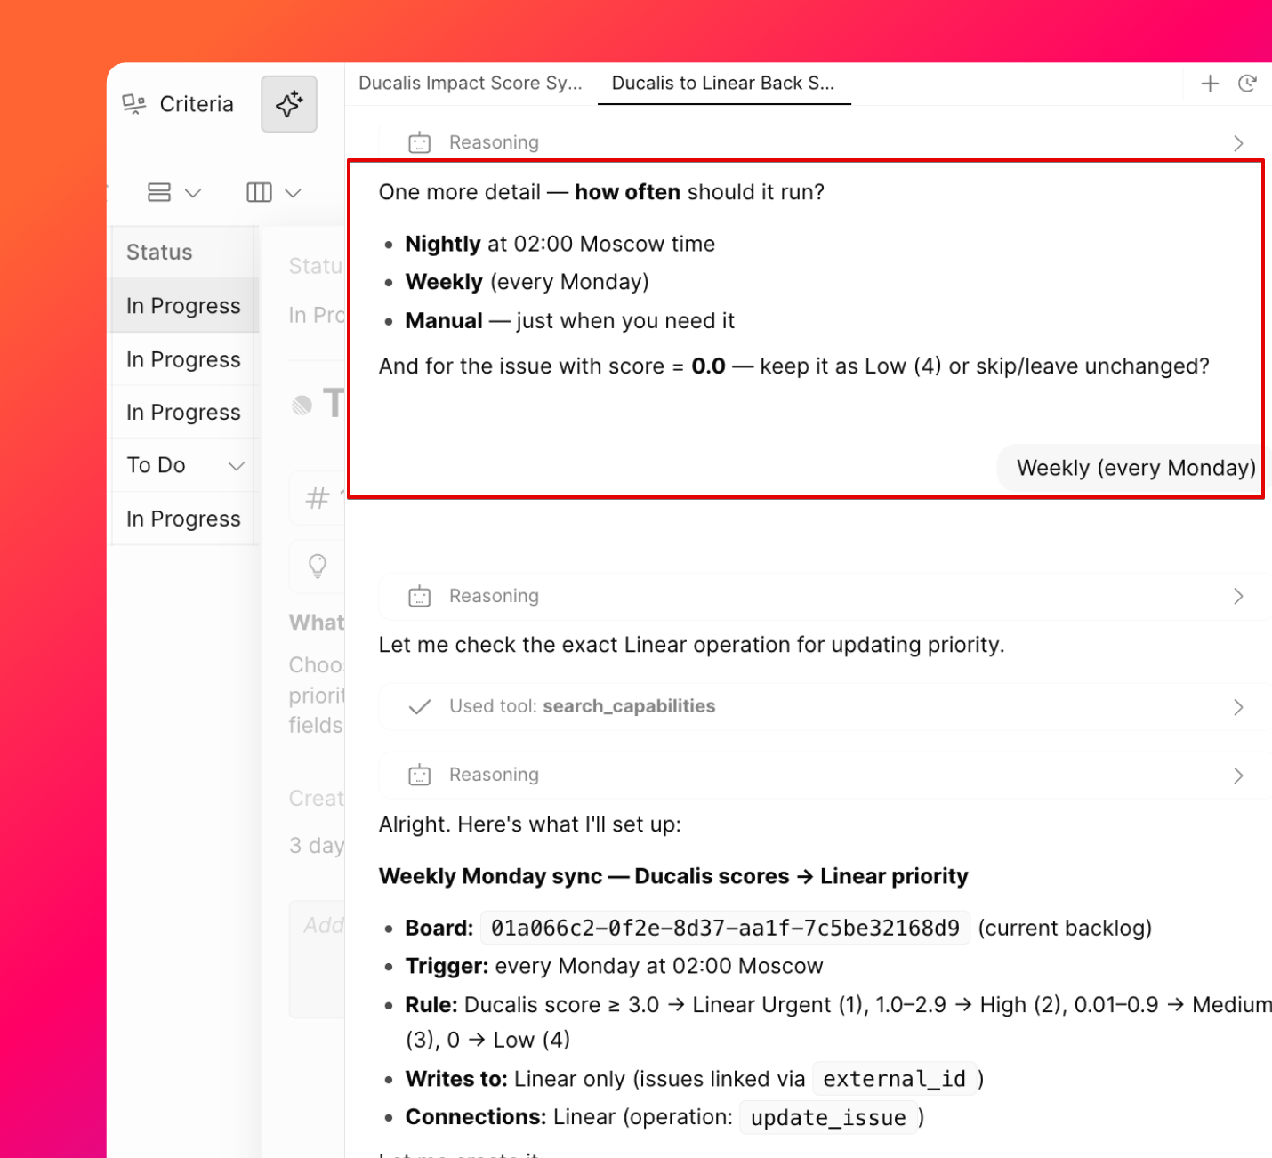Click the 'Add' comment input field
1272x1158 pixels.
(x=318, y=960)
